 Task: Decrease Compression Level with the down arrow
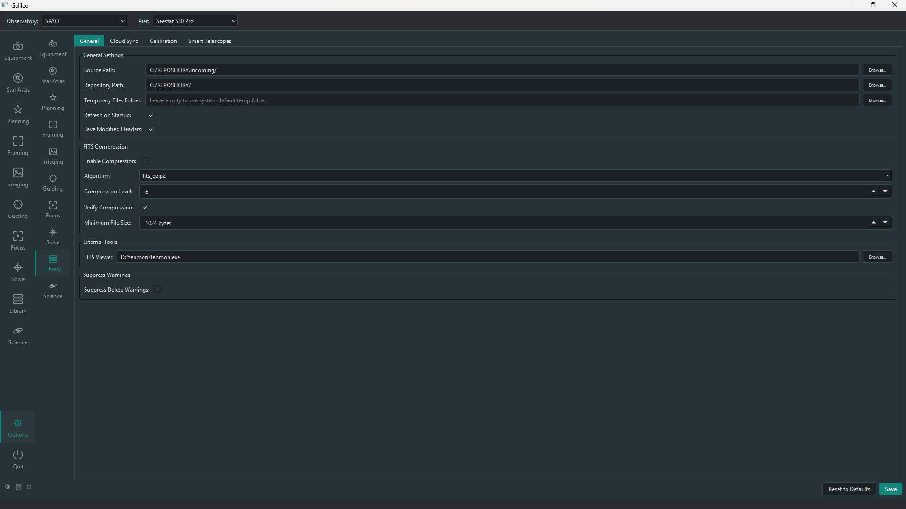pos(885,191)
